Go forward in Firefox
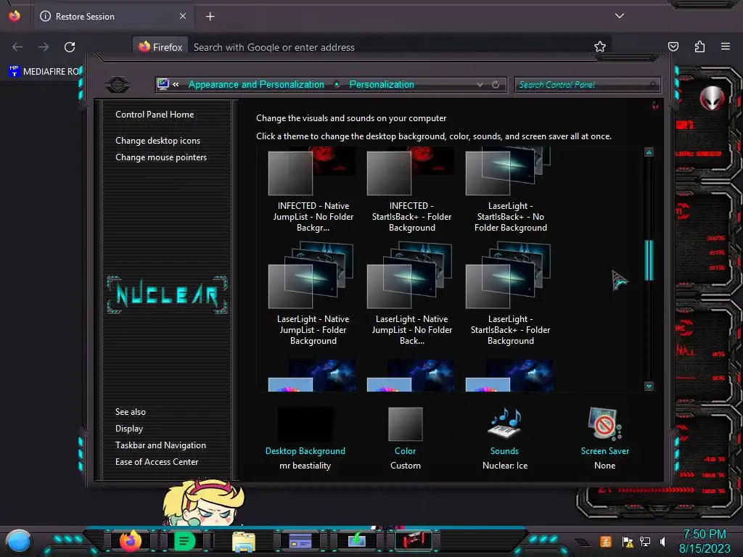 click(x=44, y=47)
